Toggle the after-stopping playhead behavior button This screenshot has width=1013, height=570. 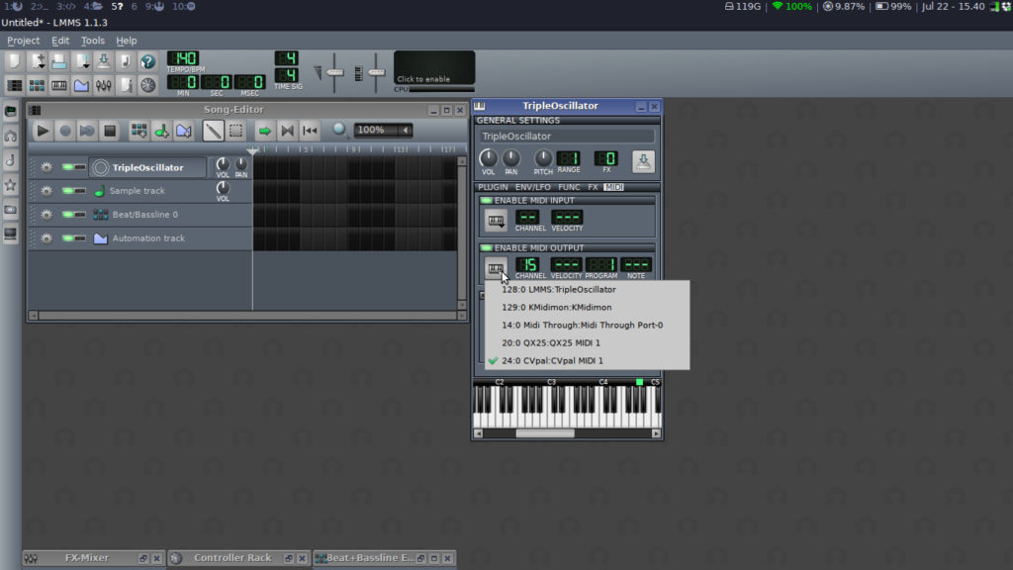pyautogui.click(x=310, y=132)
